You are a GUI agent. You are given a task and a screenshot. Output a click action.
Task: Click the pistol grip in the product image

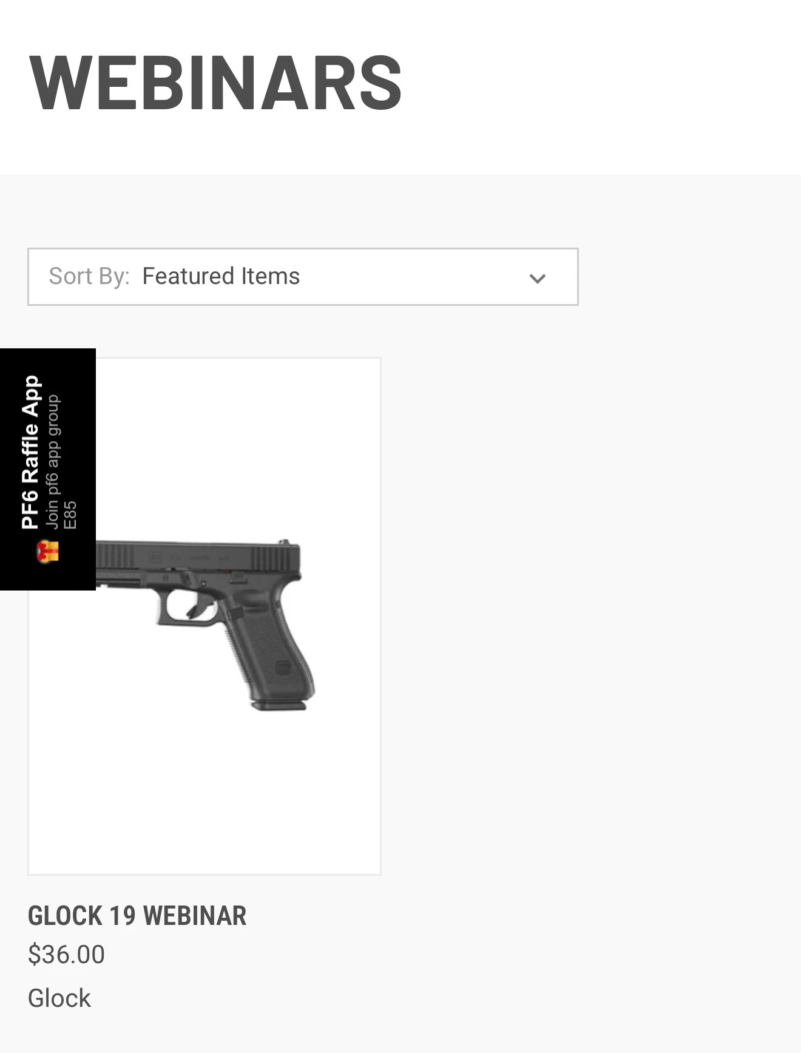273,655
